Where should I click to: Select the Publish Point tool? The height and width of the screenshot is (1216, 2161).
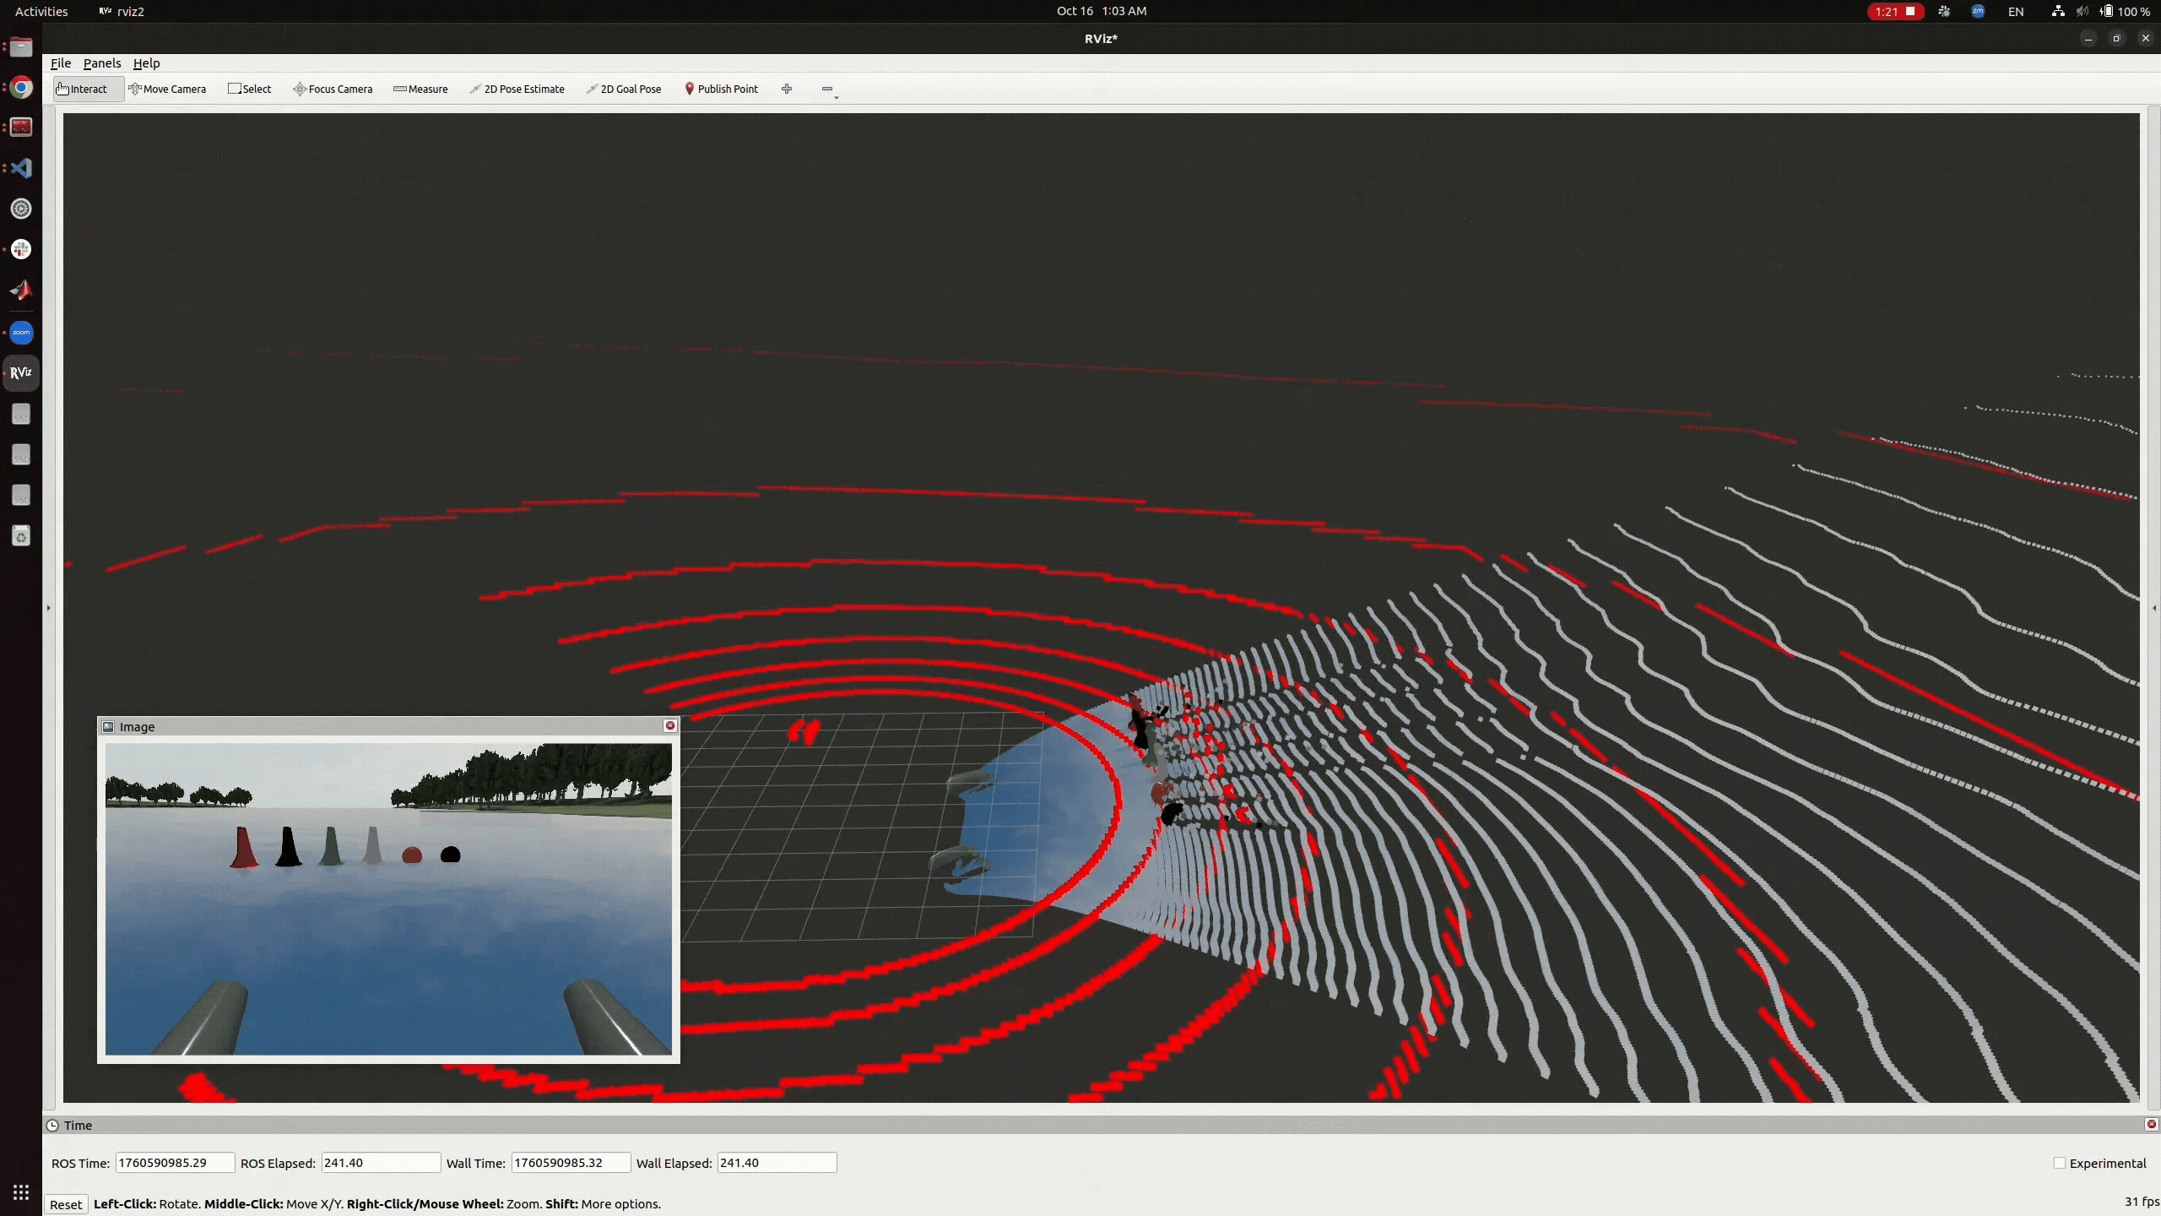721,89
